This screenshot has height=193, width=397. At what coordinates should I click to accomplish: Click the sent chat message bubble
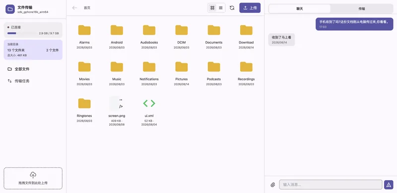tap(354, 24)
